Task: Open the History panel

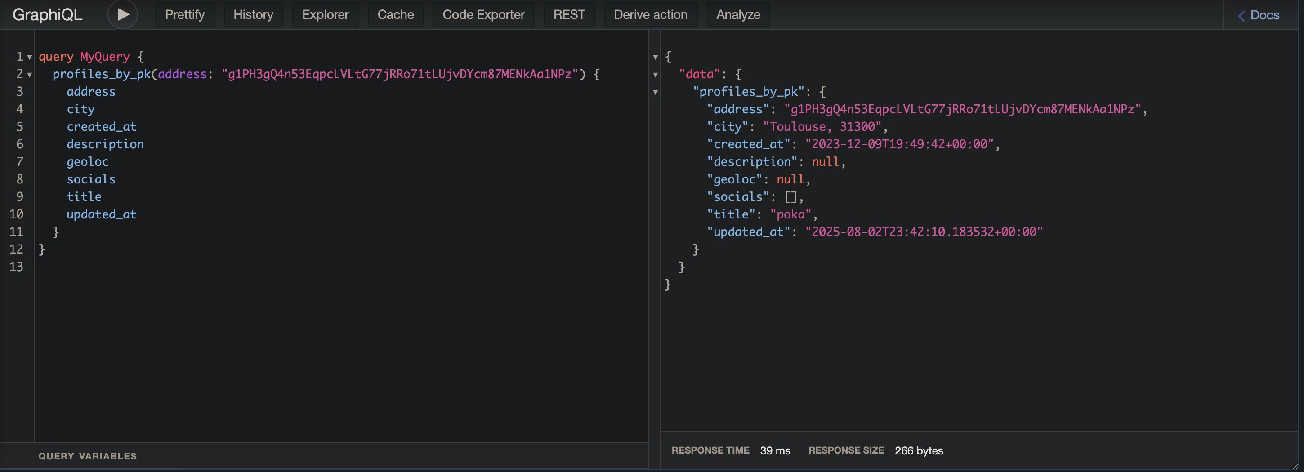Action: (253, 15)
